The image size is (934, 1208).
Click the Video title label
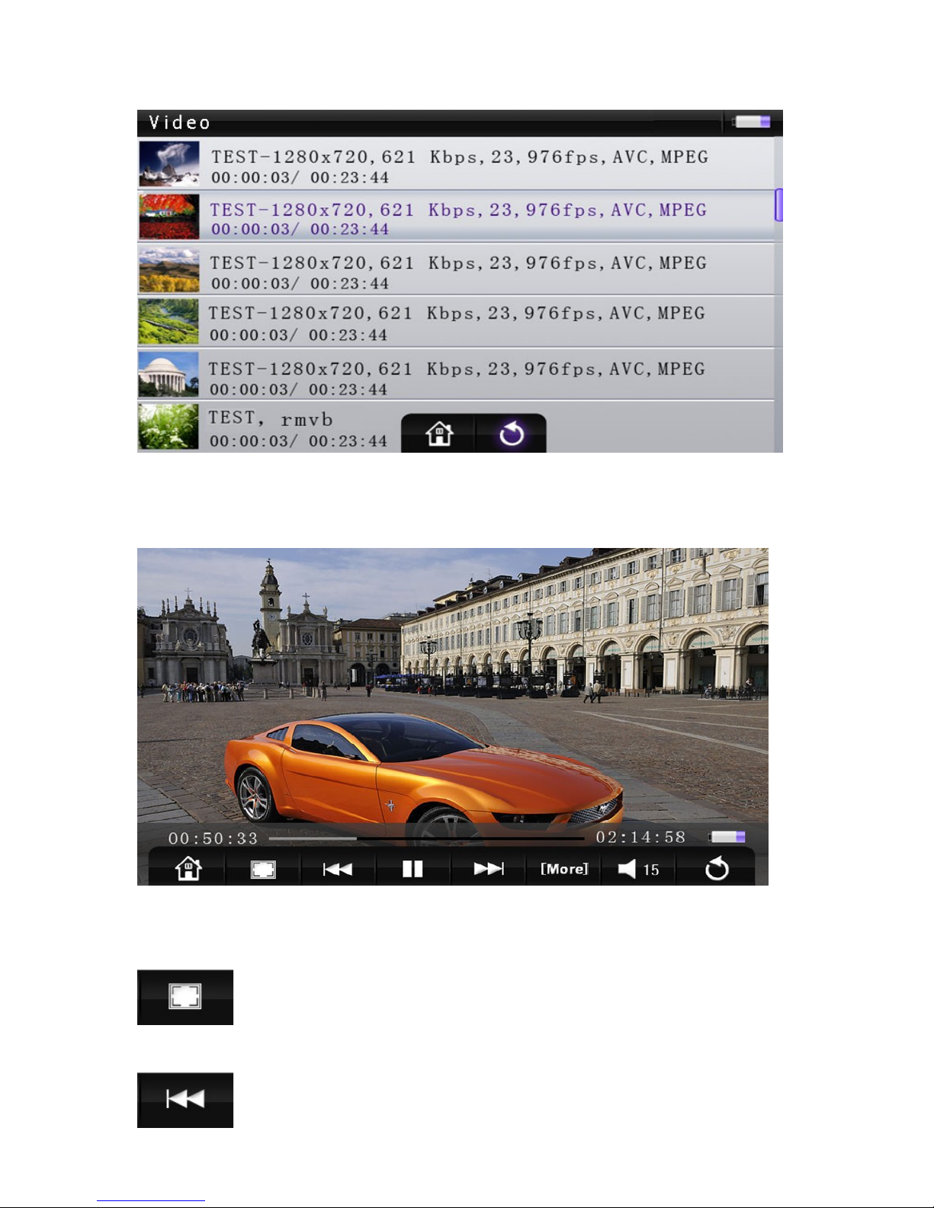coord(180,123)
